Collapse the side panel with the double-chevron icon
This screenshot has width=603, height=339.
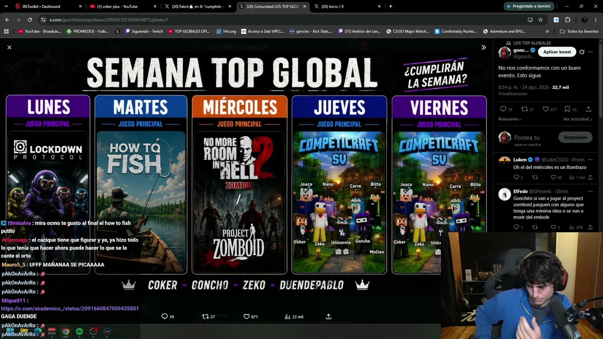[x=483, y=47]
